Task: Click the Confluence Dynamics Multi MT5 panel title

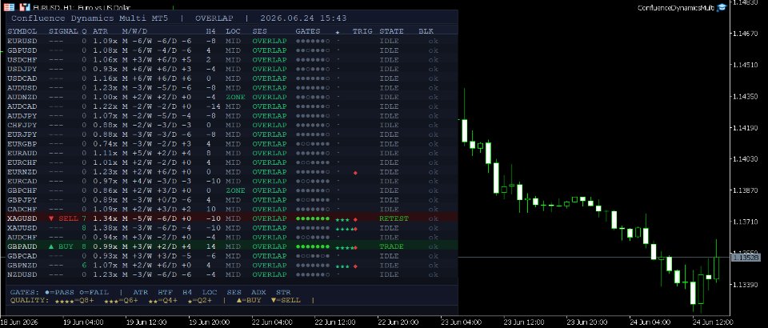Action: click(92, 18)
